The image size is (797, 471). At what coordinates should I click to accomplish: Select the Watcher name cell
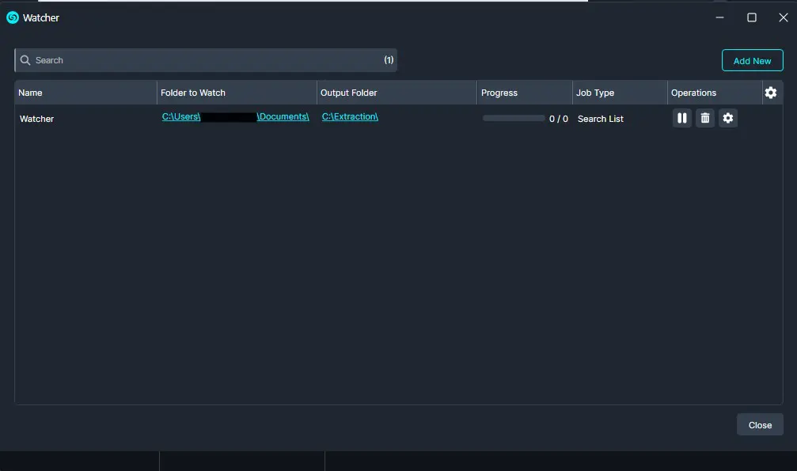pyautogui.click(x=36, y=119)
